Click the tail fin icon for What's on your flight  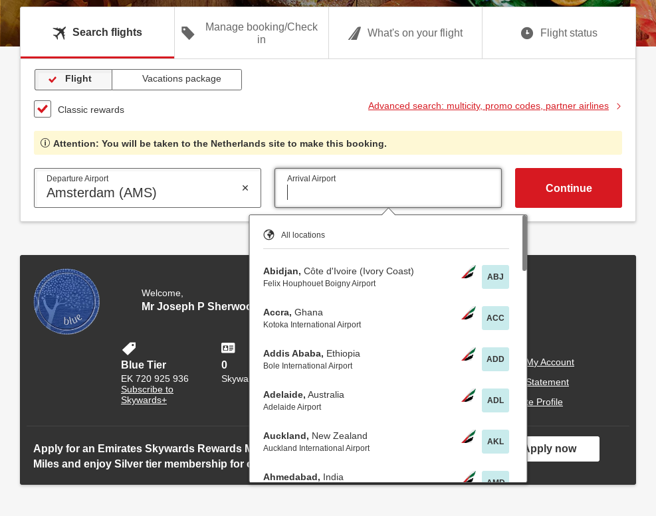click(x=354, y=33)
